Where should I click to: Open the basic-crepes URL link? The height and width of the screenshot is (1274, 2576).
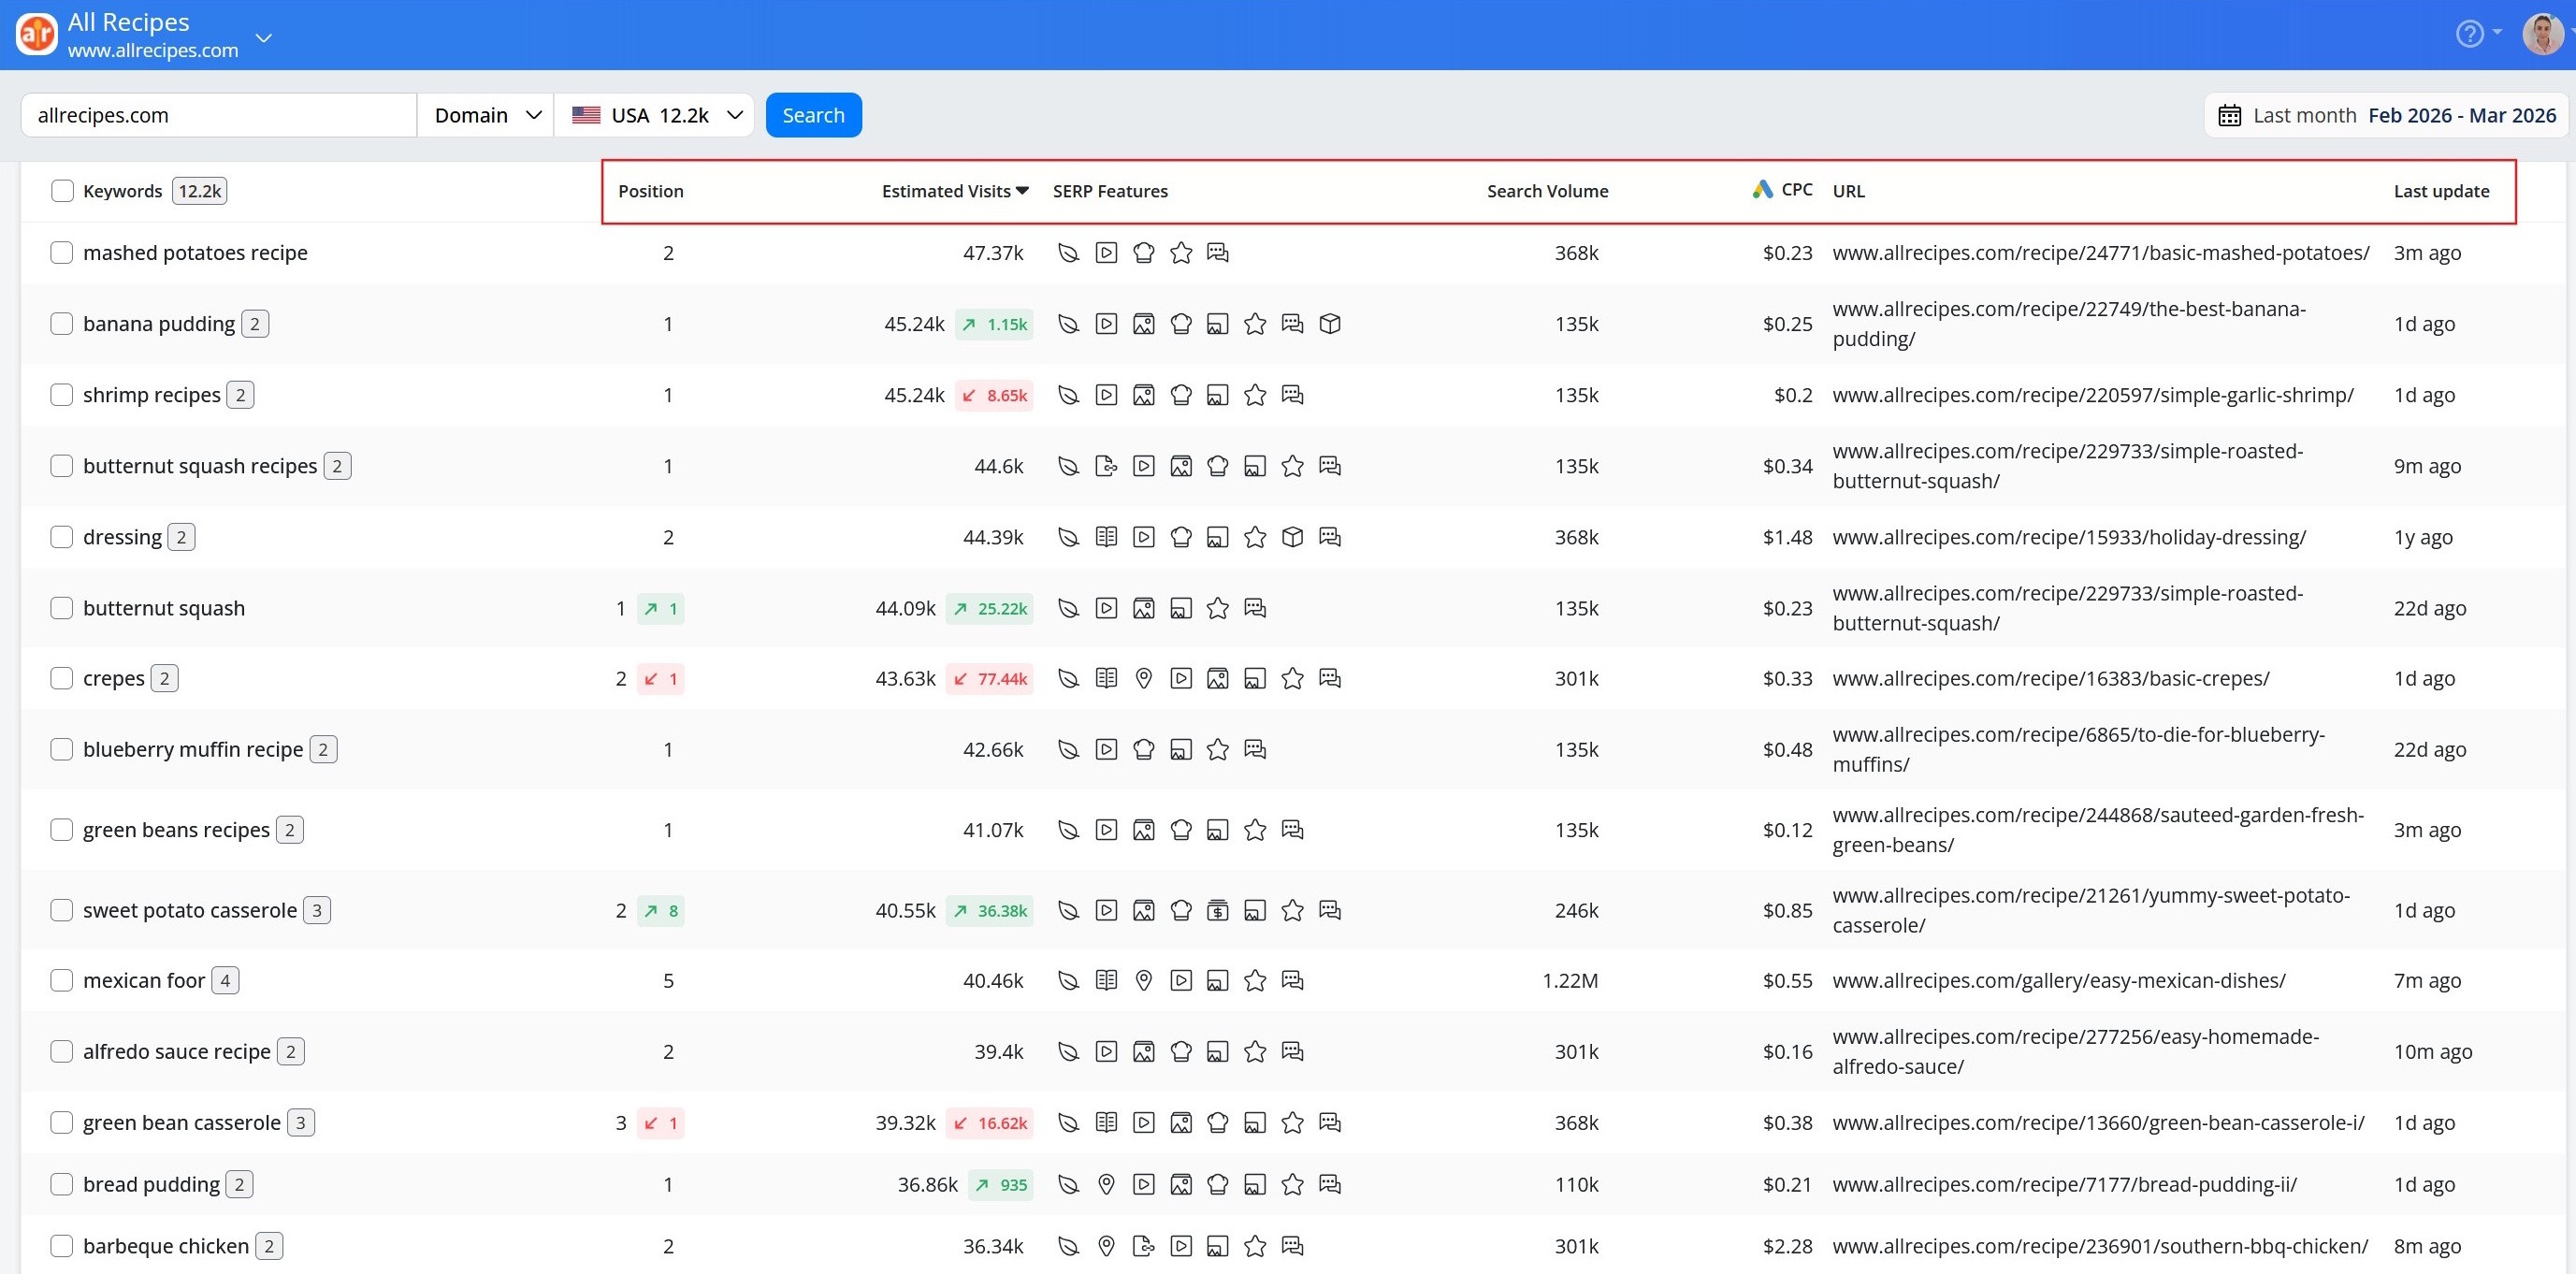[2051, 679]
